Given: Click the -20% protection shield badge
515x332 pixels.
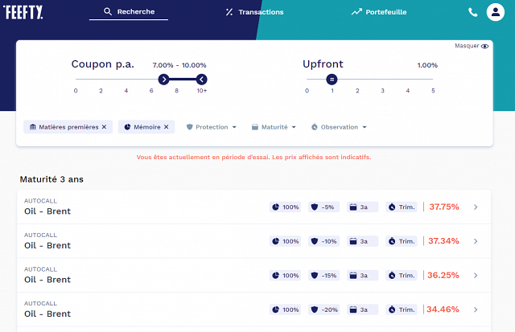Looking at the screenshot, I should click(323, 309).
